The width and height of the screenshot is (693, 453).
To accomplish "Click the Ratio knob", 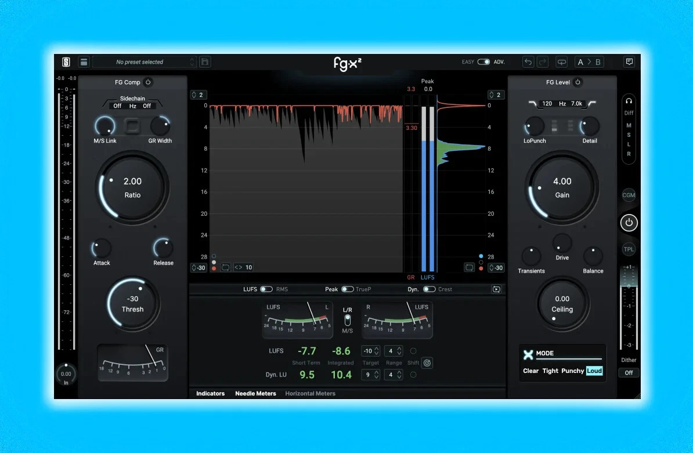I will click(x=132, y=188).
